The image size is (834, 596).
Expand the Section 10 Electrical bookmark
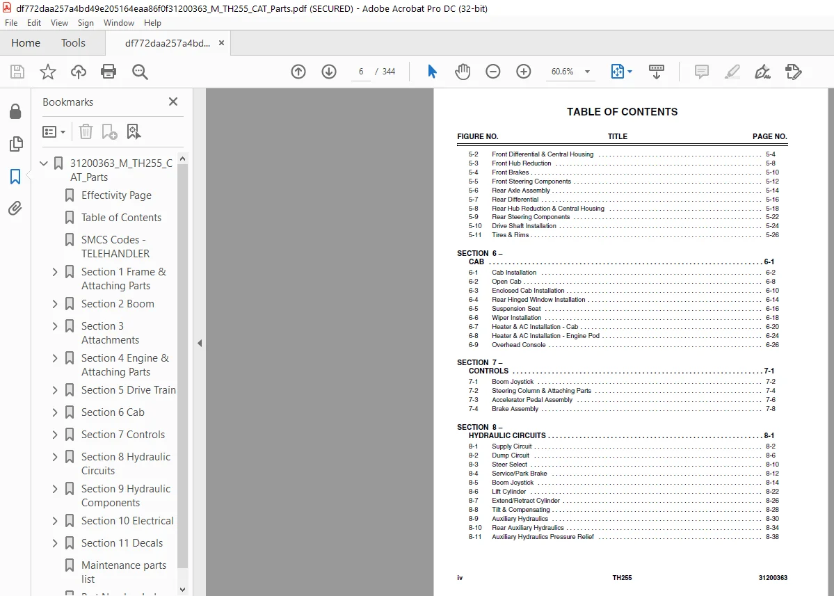tap(55, 521)
